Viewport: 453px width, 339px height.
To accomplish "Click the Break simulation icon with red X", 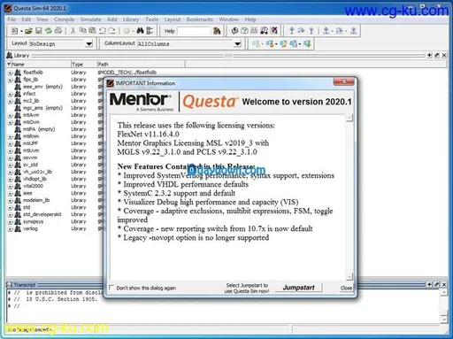I will pyautogui.click(x=274, y=31).
